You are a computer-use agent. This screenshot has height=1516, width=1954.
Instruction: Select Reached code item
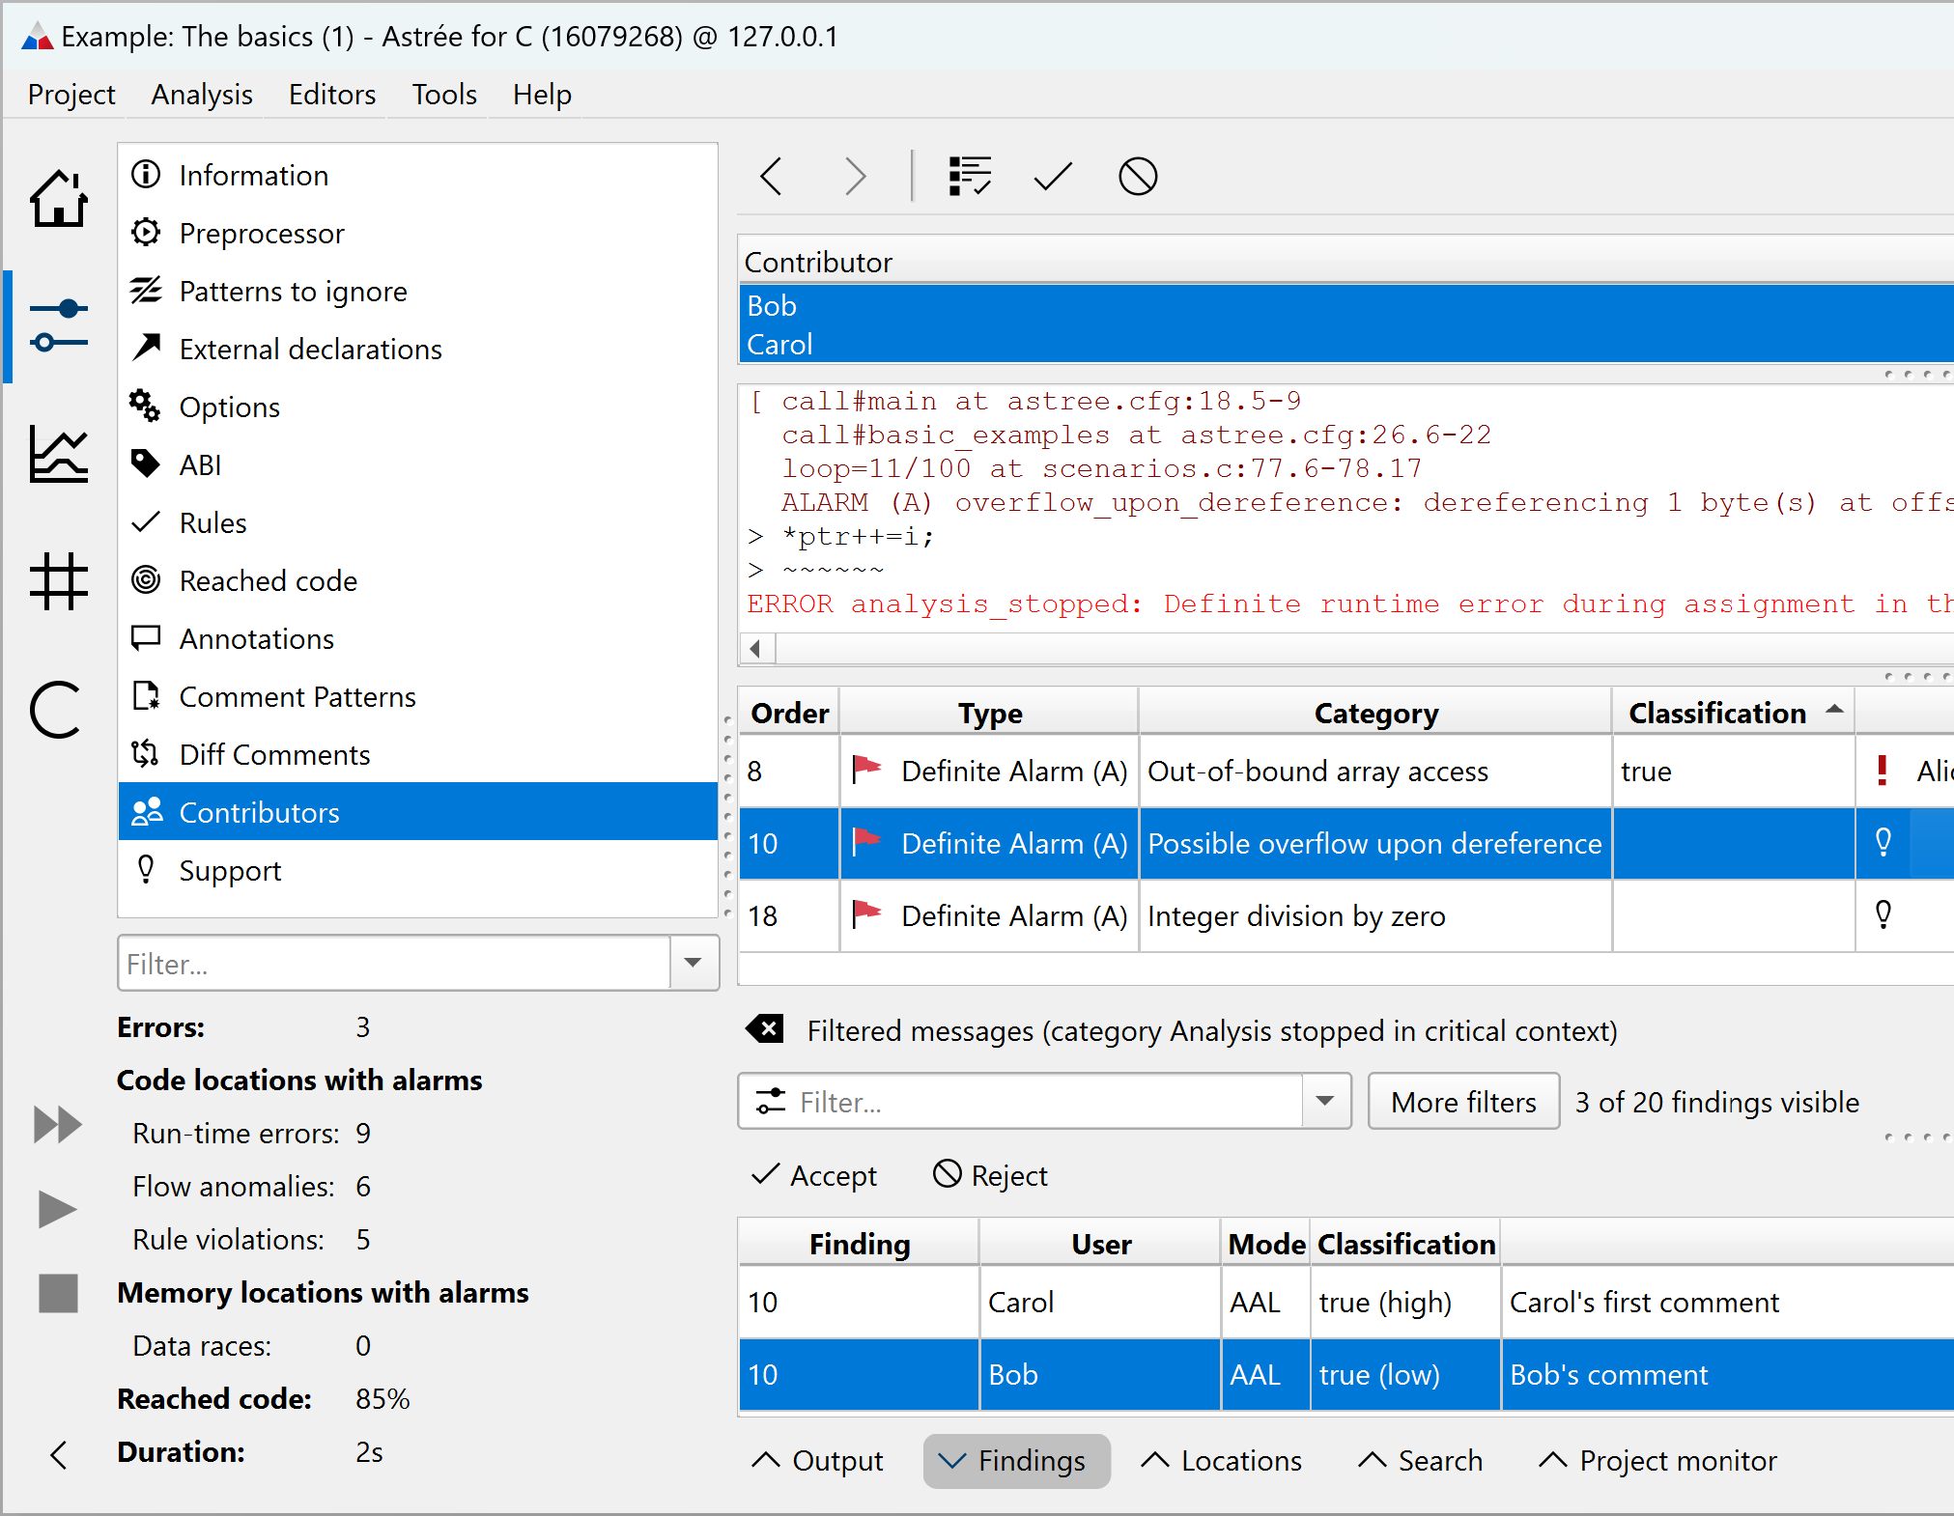tap(417, 580)
